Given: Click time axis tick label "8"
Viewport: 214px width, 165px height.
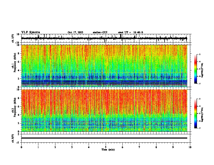Looking at the screenshot, I should (x=156, y=147).
